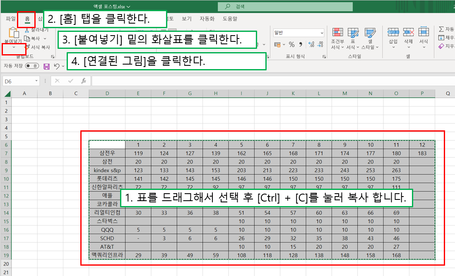455x276 pixels.
Task: Select row 20 header
Action: coord(6,264)
